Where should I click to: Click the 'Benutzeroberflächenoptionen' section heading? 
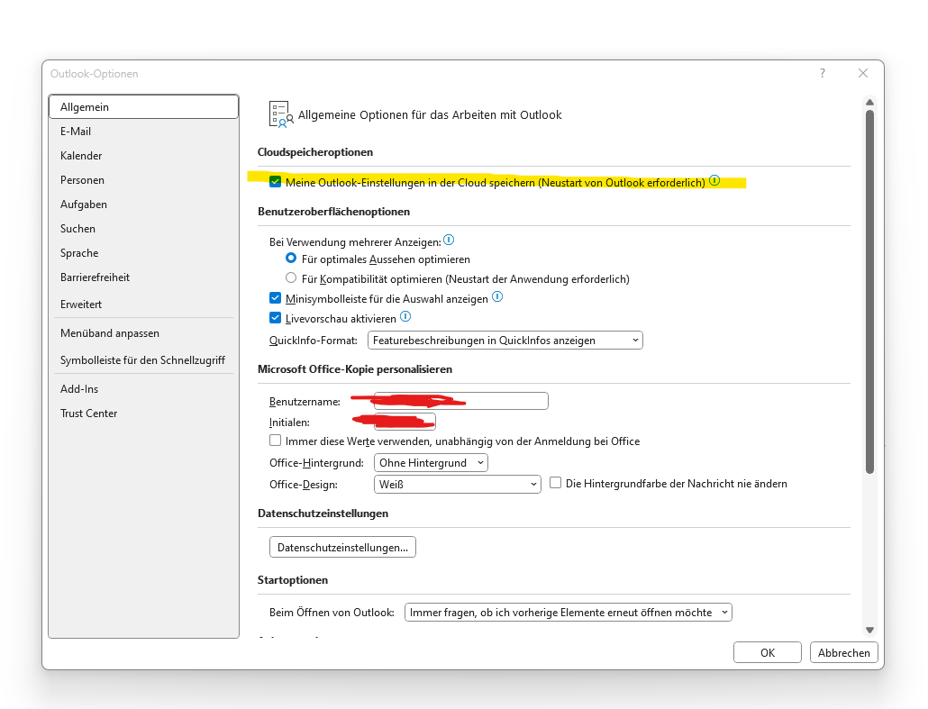tap(333, 212)
